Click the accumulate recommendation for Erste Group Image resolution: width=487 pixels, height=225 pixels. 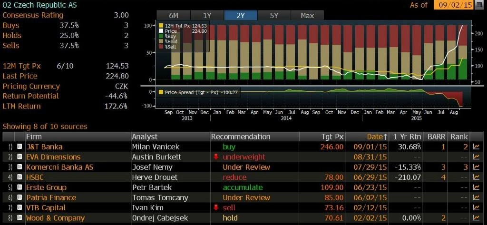tap(243, 187)
